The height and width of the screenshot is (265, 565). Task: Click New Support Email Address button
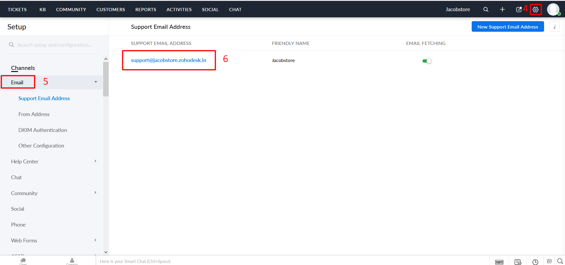coord(508,27)
